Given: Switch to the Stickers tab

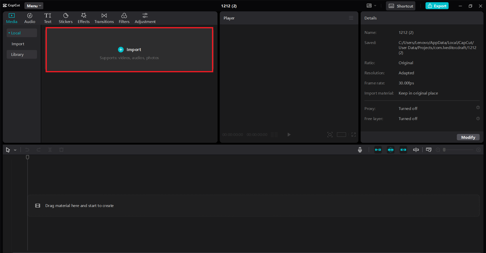Looking at the screenshot, I should point(65,18).
